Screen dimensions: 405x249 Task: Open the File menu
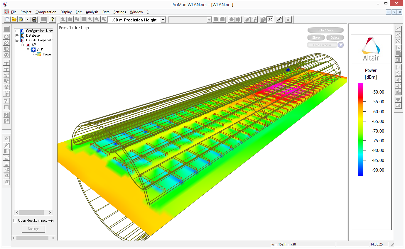[14, 12]
